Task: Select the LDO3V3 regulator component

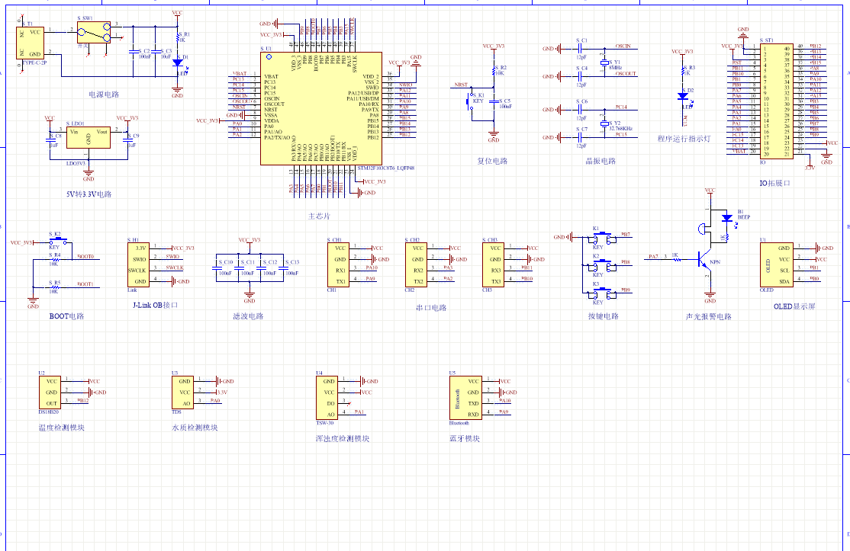Action: click(x=88, y=138)
